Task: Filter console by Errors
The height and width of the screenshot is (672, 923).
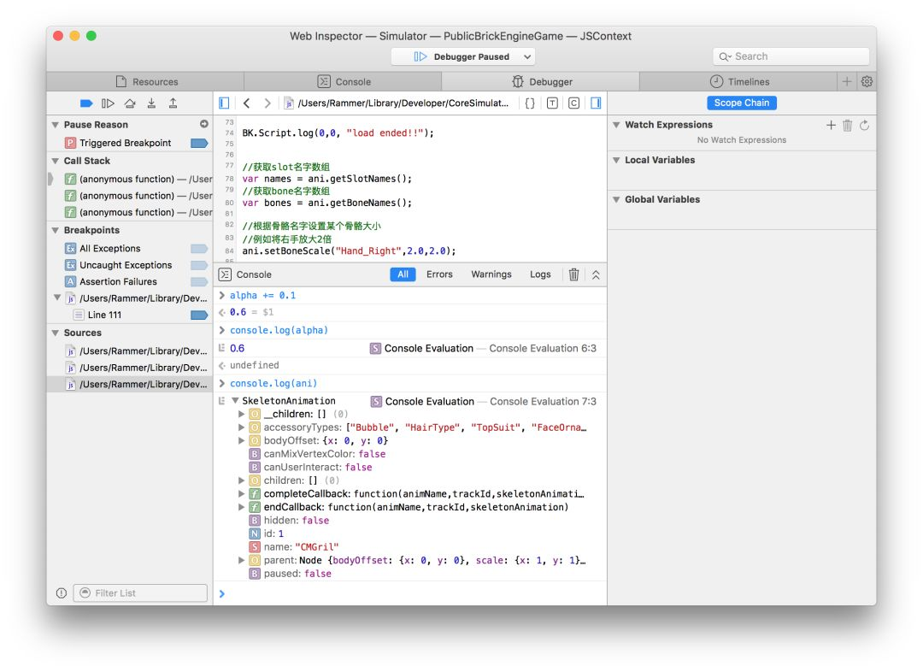Action: (439, 274)
